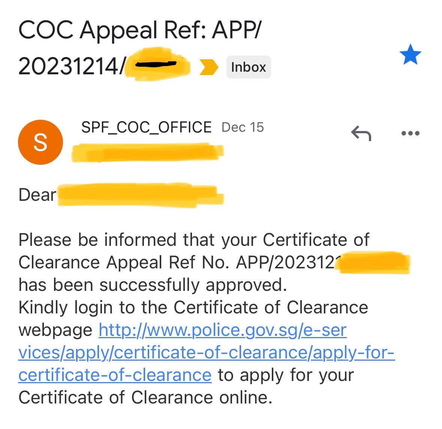Click the underlined 'certificate-of-clearance' link segment
Screen dimensions: 442x429
[x=115, y=375]
